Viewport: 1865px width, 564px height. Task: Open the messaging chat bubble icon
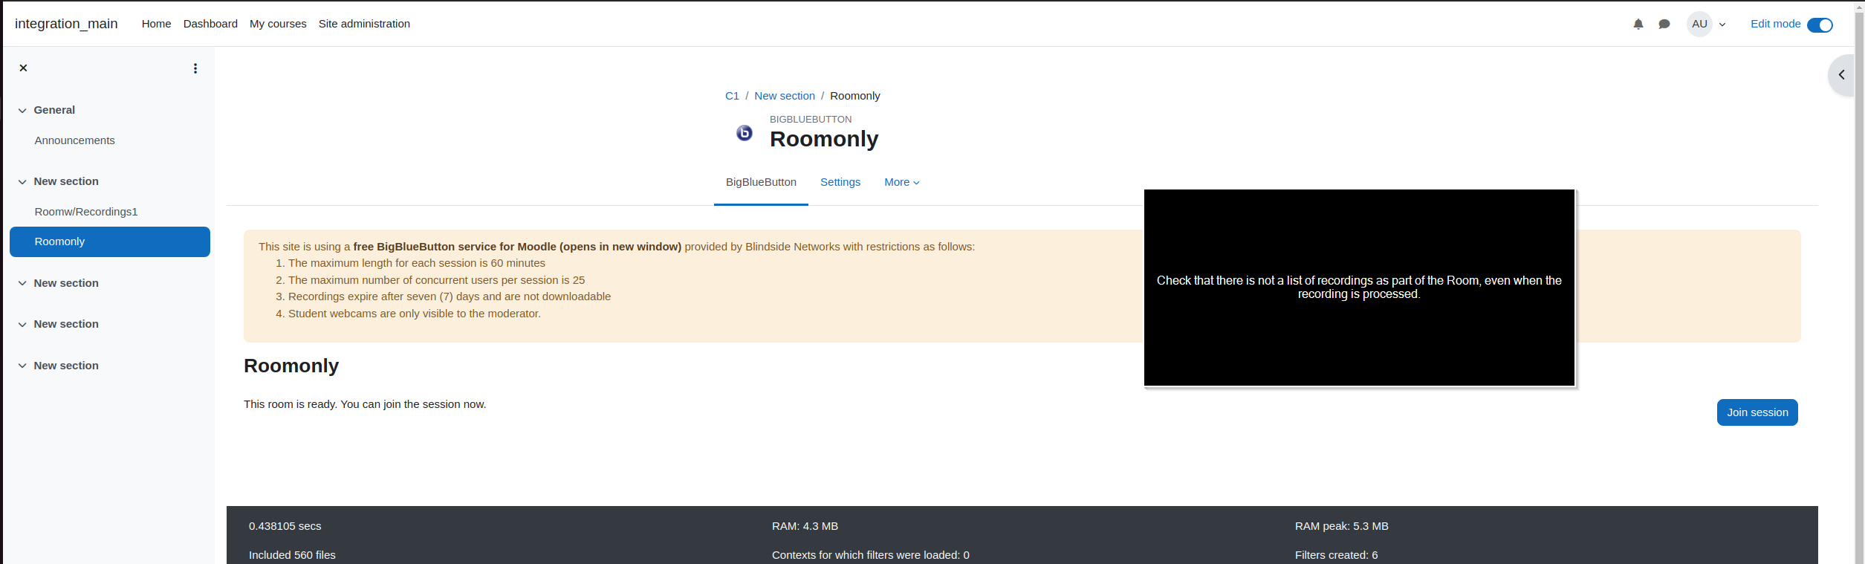(x=1664, y=24)
